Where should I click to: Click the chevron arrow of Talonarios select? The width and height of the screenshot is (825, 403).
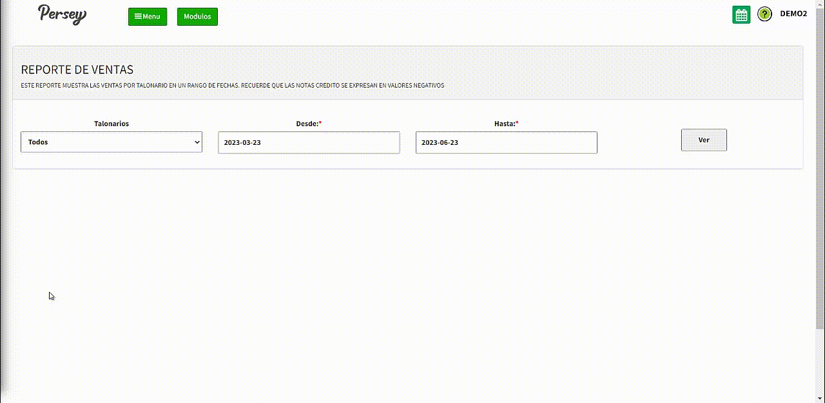click(197, 142)
